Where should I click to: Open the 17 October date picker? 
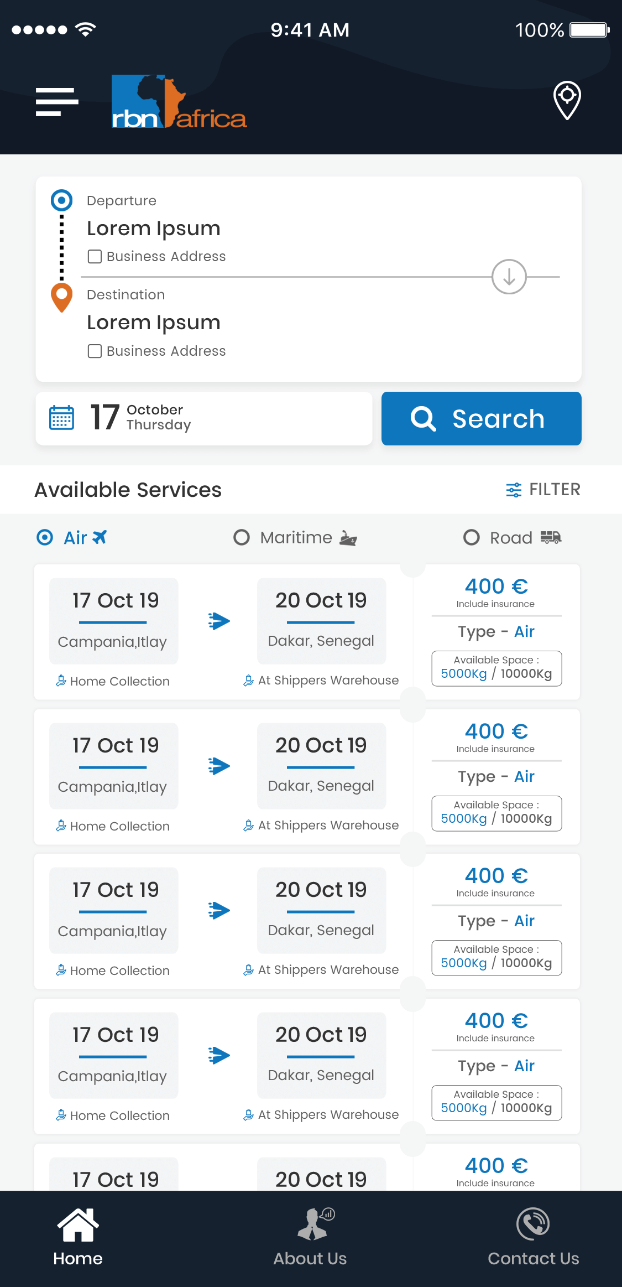[x=203, y=418]
